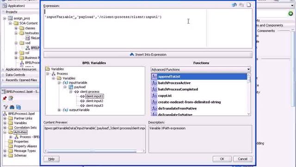
Task: Collapse the inputVariable node
Action: (59, 83)
